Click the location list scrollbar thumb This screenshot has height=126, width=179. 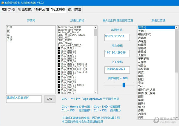click(x=177, y=51)
